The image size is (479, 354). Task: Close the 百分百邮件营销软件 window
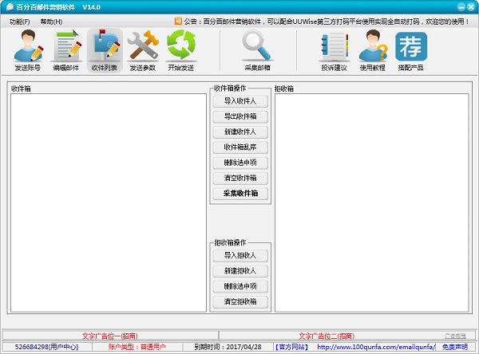tap(471, 7)
